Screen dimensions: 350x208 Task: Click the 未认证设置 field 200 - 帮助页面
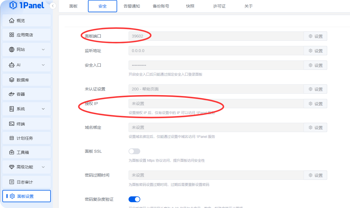tap(216, 89)
